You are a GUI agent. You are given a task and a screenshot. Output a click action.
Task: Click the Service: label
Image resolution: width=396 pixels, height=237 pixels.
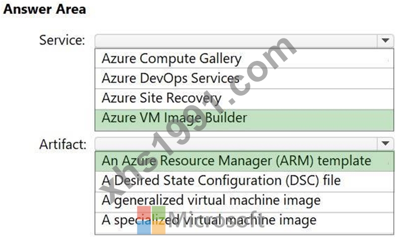(62, 40)
